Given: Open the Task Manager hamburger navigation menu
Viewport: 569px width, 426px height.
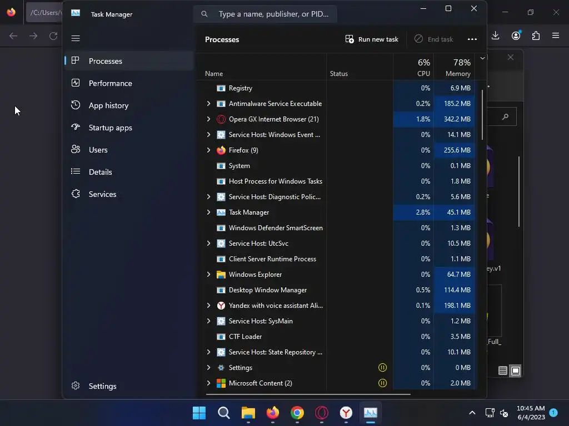Looking at the screenshot, I should point(76,38).
